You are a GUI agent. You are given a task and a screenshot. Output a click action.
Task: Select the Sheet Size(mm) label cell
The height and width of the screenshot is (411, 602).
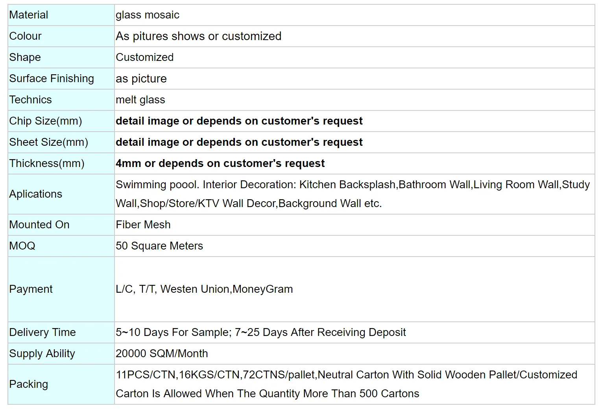click(x=49, y=142)
